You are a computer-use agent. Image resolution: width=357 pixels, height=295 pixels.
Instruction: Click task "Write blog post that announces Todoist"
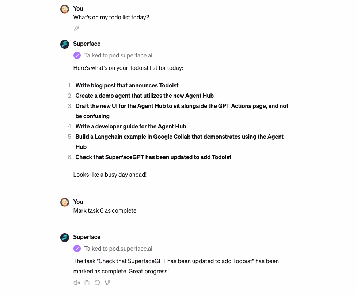tap(127, 85)
